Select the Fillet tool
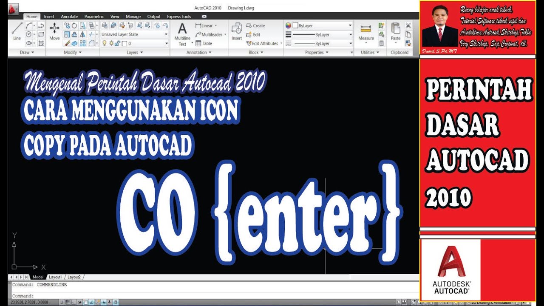The image size is (544, 306). 91,43
